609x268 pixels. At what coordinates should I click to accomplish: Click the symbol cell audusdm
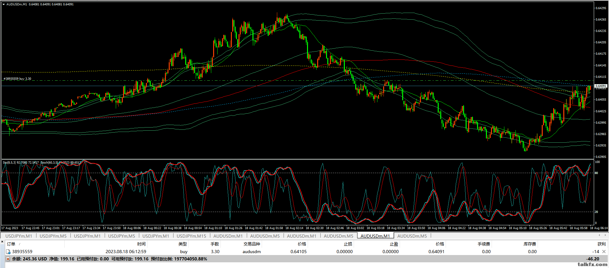(x=252, y=252)
